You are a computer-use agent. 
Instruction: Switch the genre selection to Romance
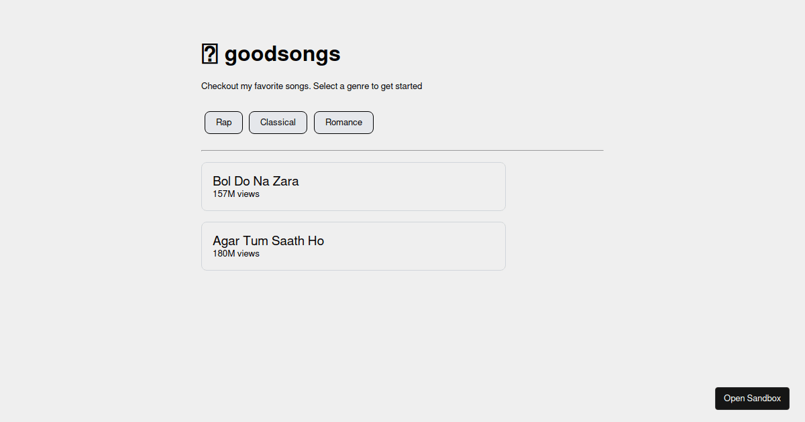(x=343, y=122)
